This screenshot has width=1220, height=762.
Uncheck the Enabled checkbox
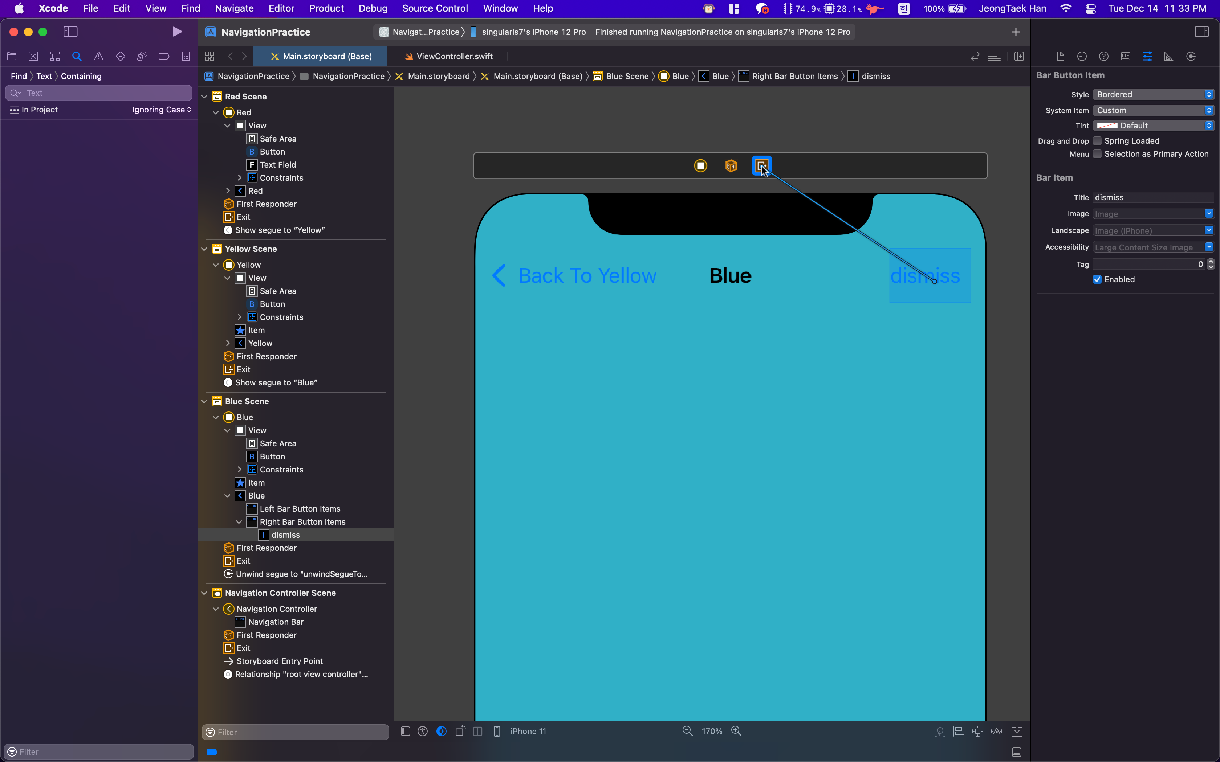[x=1097, y=280]
